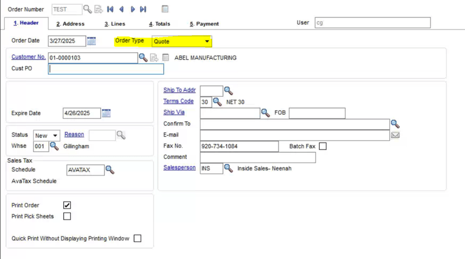Open warehouse lookup next to Whse field
This screenshot has width=465, height=259.
[x=55, y=147]
